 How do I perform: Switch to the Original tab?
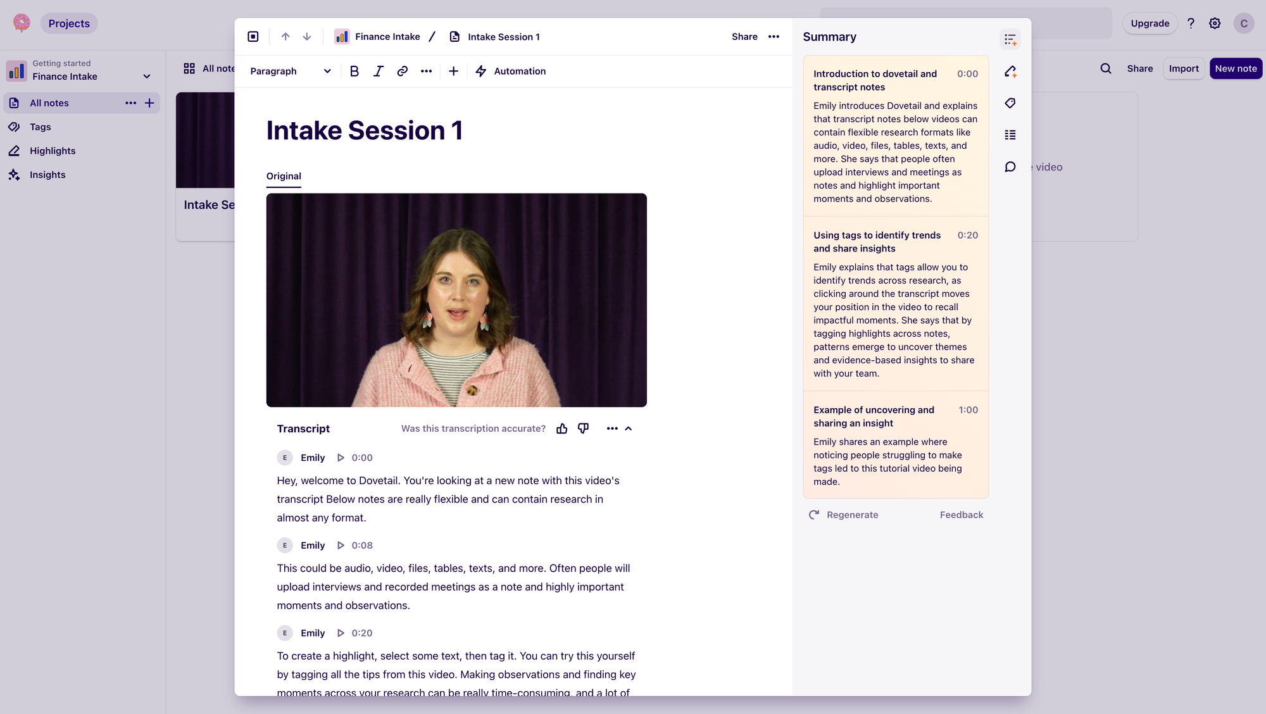[284, 177]
